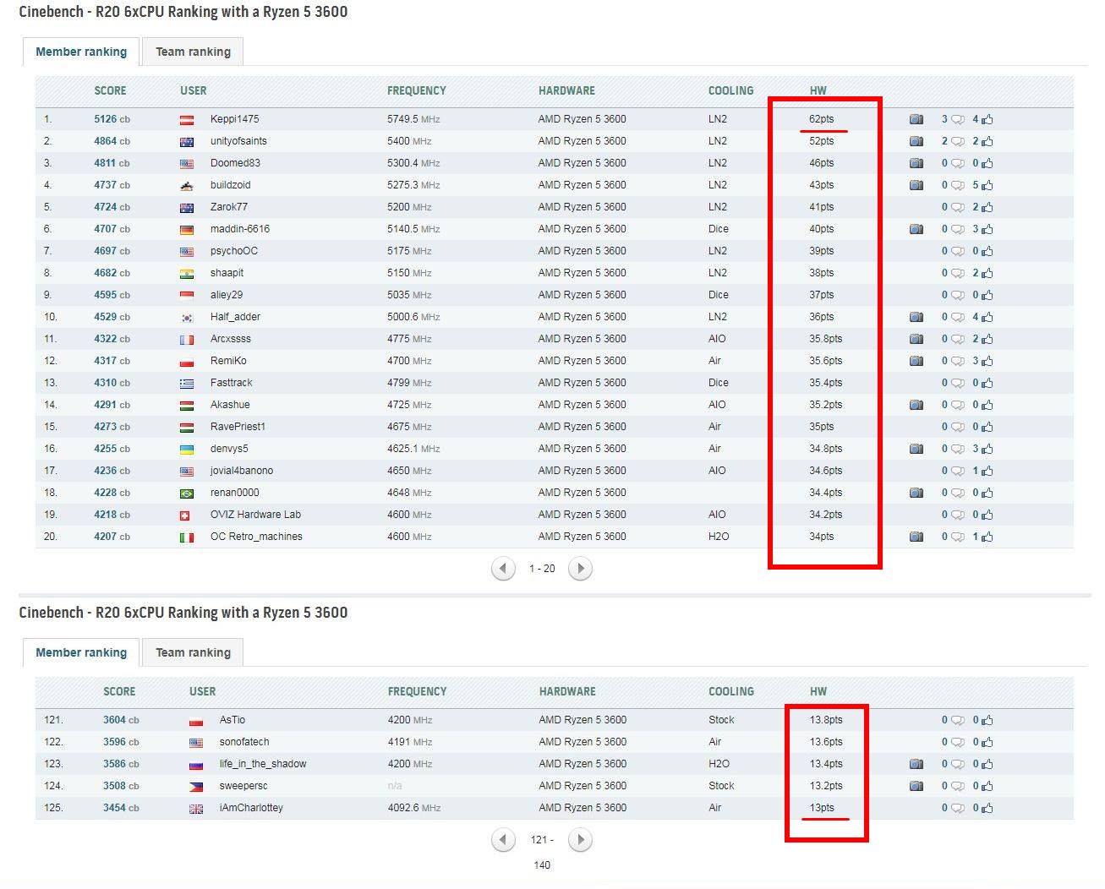Click the 13.8pts value in AsTio's row

point(826,720)
